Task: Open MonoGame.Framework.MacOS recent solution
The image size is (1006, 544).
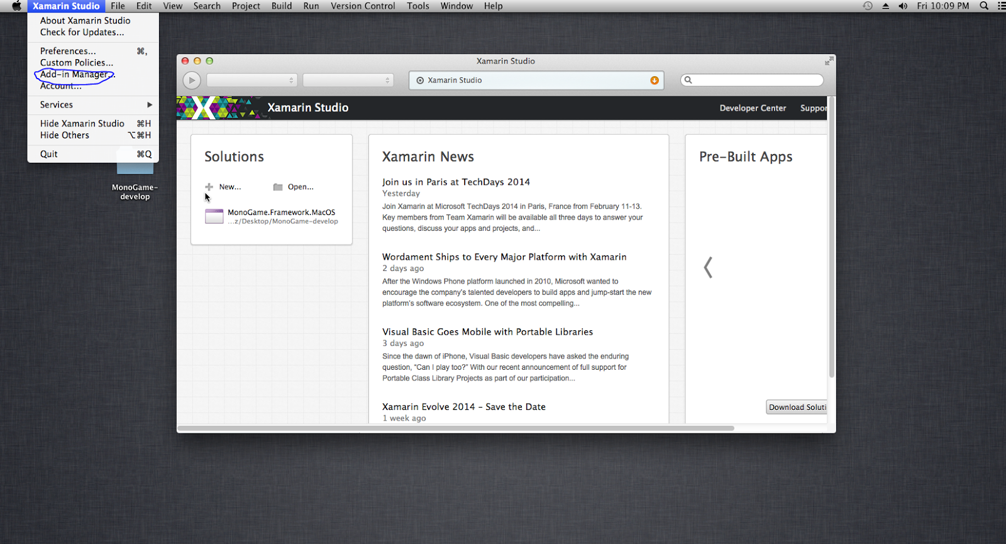Action: (282, 213)
